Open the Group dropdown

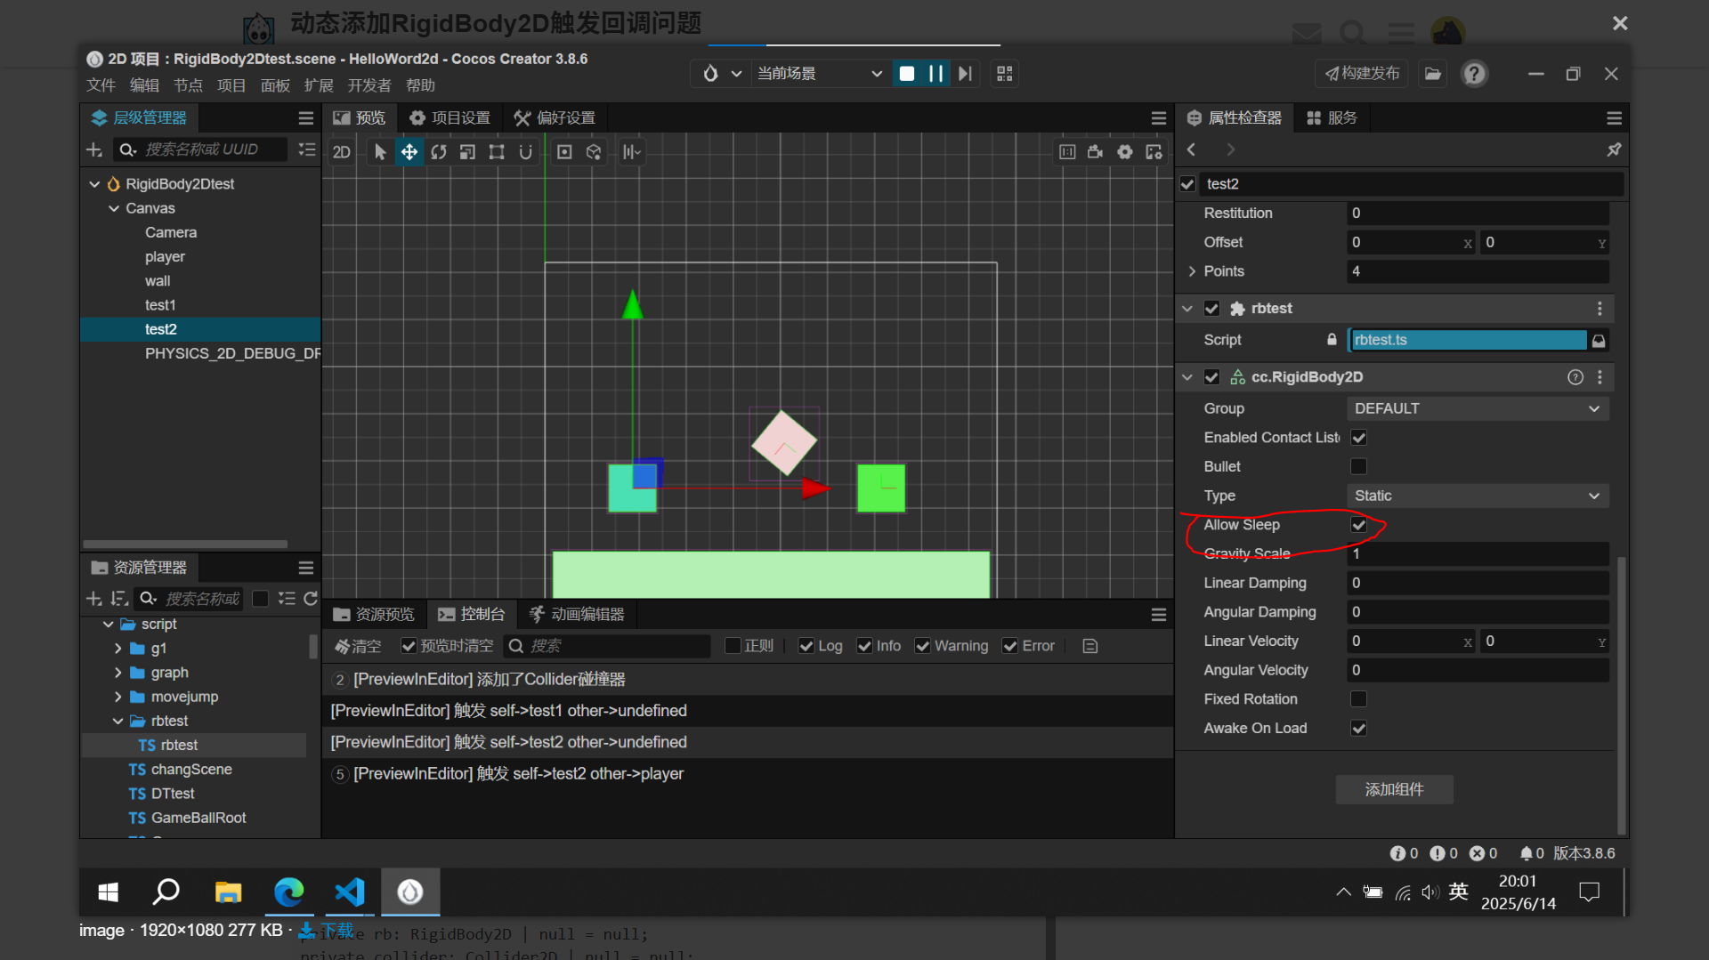(1478, 408)
